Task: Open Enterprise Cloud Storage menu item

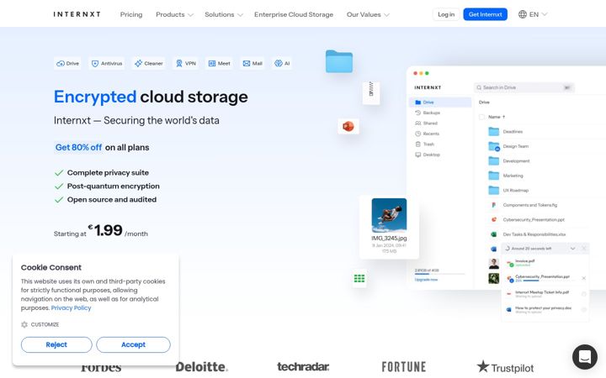Action: pos(294,14)
